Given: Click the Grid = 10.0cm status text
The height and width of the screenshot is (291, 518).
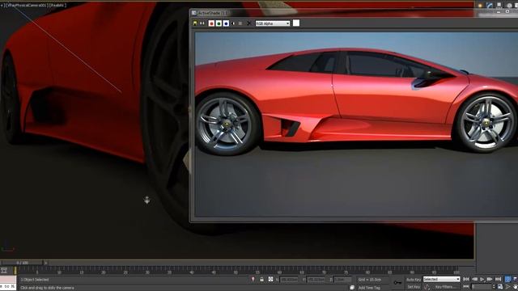Looking at the screenshot, I should tap(369, 280).
